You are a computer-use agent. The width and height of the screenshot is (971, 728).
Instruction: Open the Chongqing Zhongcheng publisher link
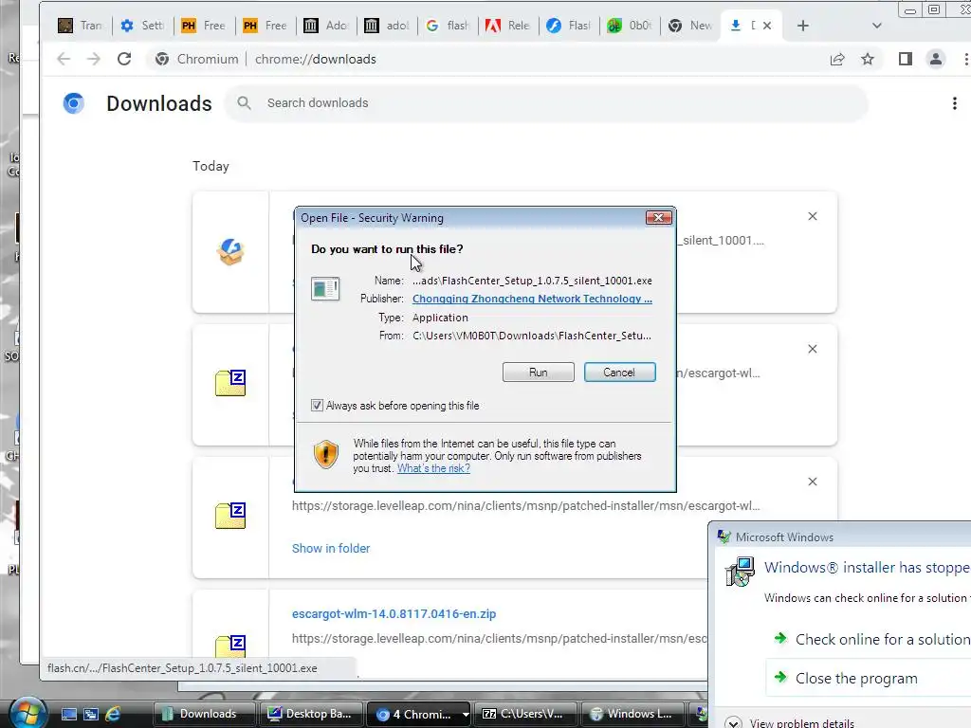point(532,299)
